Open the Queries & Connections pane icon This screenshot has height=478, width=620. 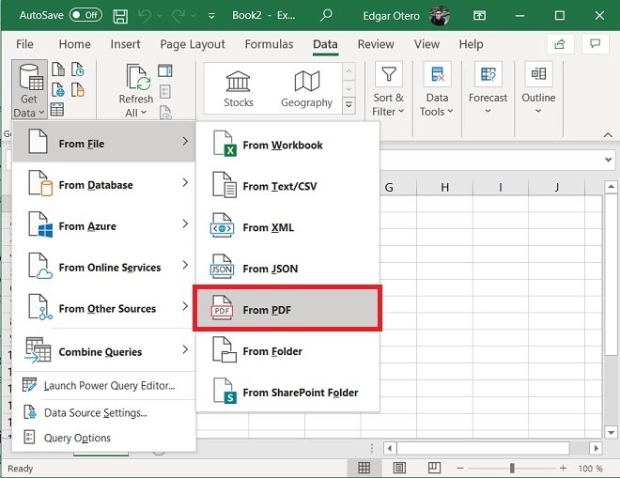(165, 70)
